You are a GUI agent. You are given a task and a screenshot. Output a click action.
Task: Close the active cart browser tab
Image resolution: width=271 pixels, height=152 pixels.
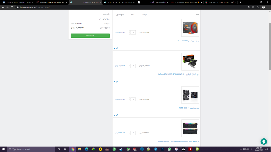(100, 3)
